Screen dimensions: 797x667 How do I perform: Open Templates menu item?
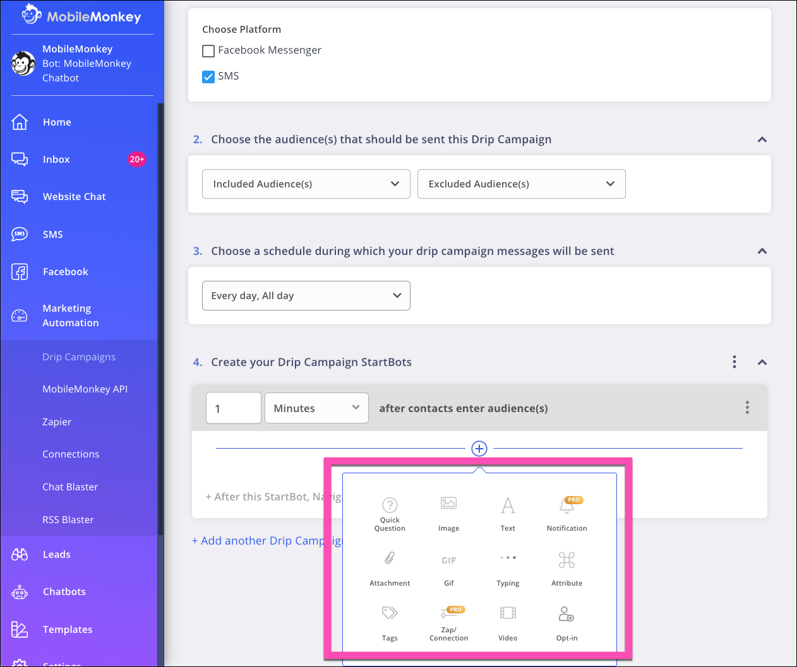[68, 629]
